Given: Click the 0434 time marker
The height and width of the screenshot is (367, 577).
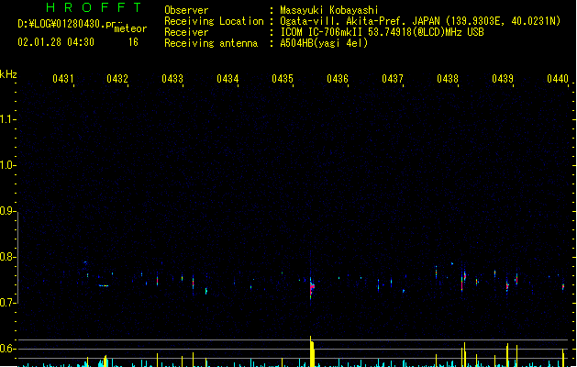Looking at the screenshot, I should (227, 79).
